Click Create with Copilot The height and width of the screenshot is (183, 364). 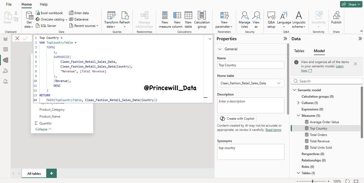click(x=237, y=118)
